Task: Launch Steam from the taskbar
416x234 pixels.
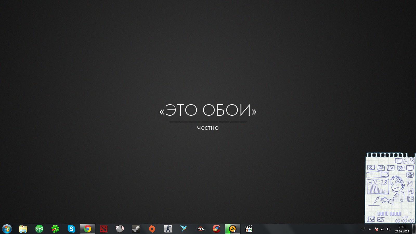Action: coord(136,229)
